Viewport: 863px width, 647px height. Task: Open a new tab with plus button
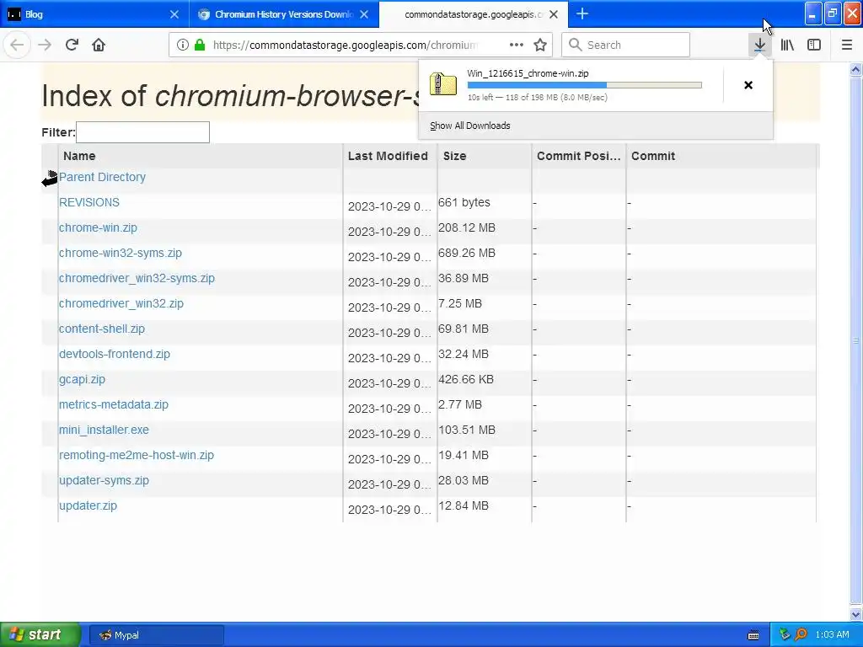582,13
